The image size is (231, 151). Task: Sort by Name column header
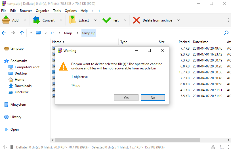[84, 42]
